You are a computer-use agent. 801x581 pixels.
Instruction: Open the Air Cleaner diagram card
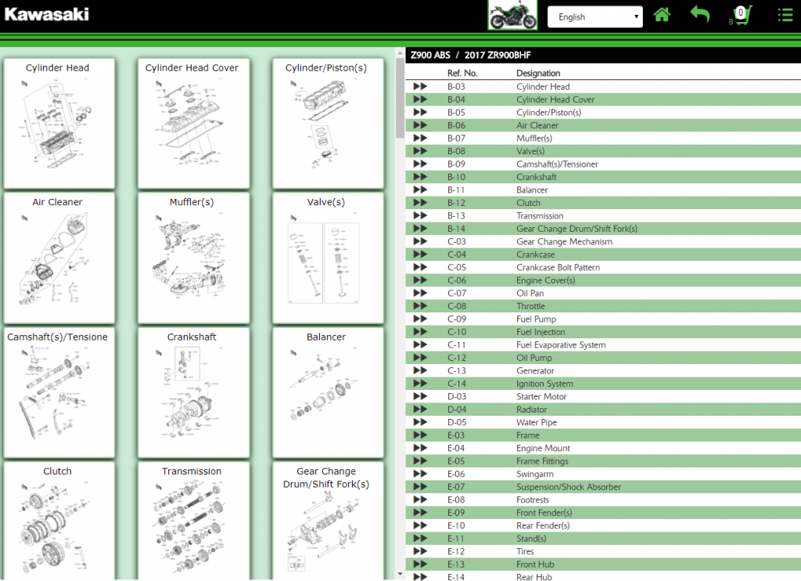click(59, 258)
